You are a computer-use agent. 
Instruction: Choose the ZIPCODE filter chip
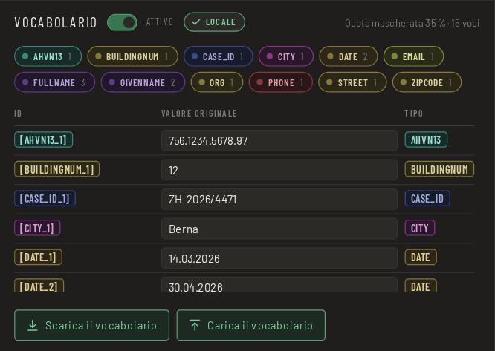point(427,82)
